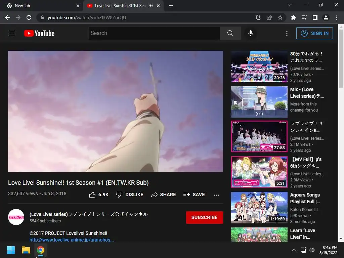Click the search magnifier button
This screenshot has width=344, height=258.
coord(230,33)
